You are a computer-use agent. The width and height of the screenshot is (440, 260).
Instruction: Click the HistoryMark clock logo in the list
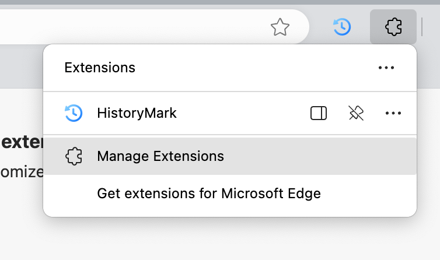point(74,113)
